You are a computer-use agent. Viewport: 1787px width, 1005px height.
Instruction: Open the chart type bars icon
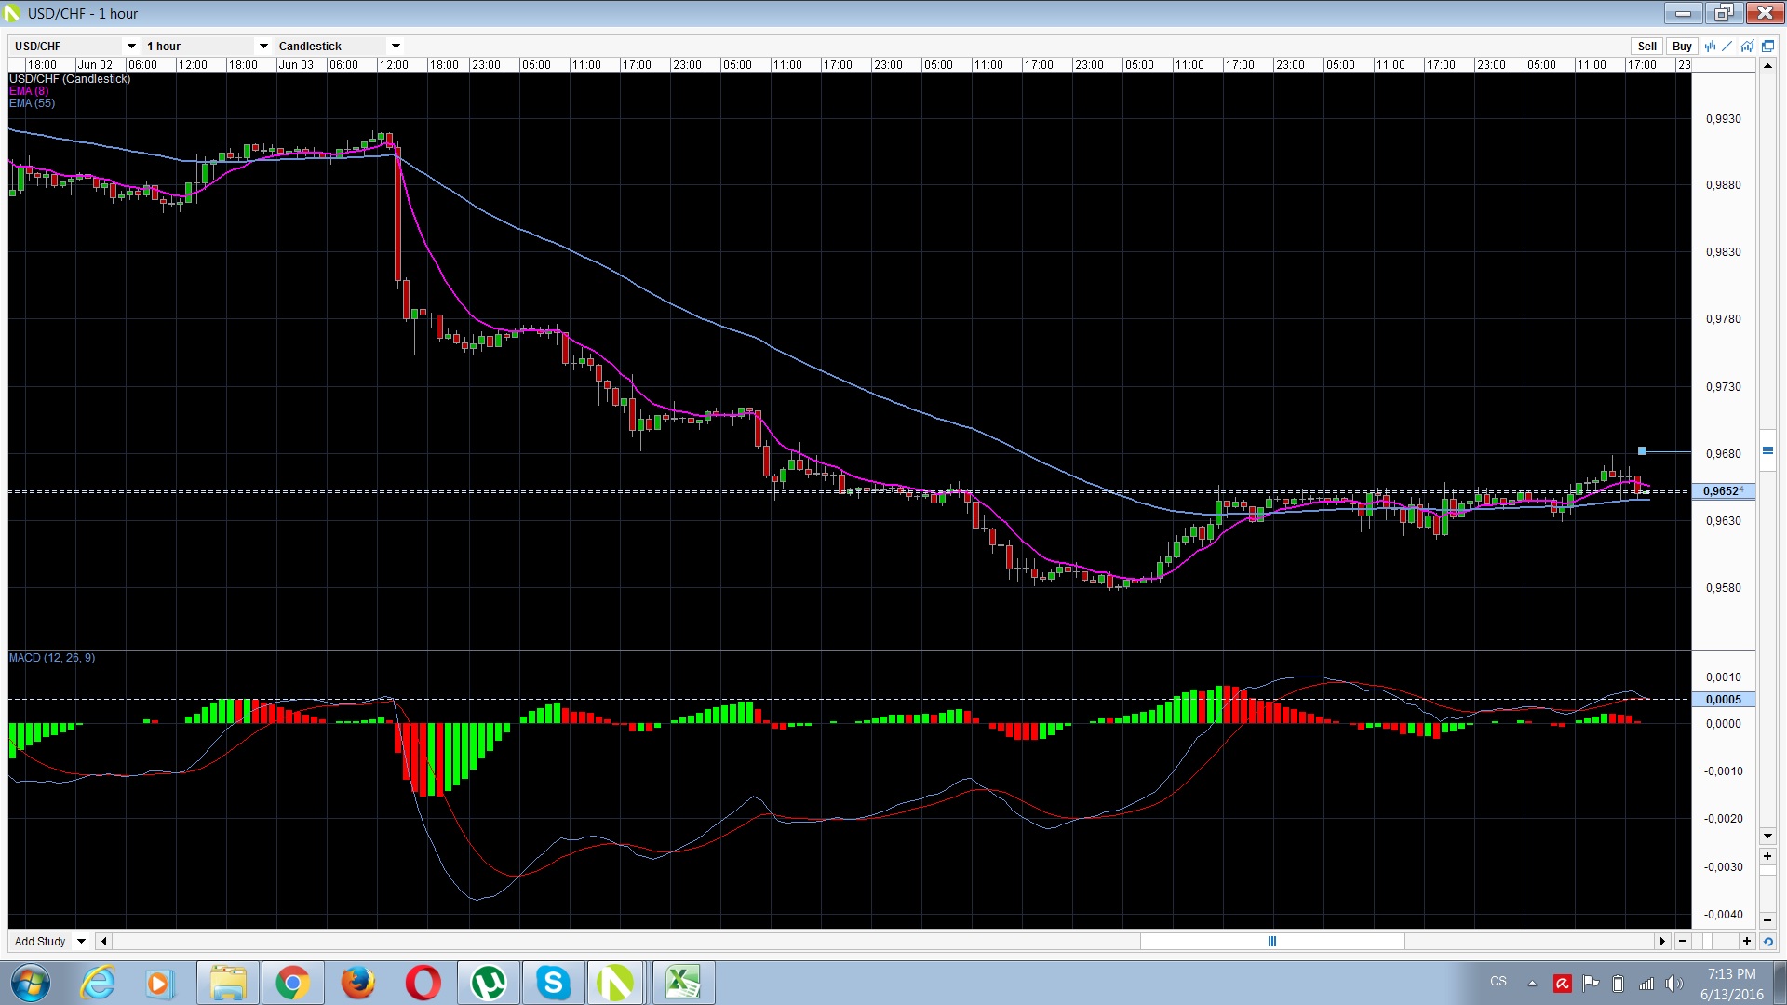coord(1710,46)
